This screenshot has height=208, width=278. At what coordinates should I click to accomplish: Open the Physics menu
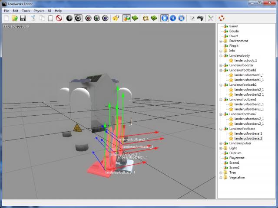tap(39, 10)
